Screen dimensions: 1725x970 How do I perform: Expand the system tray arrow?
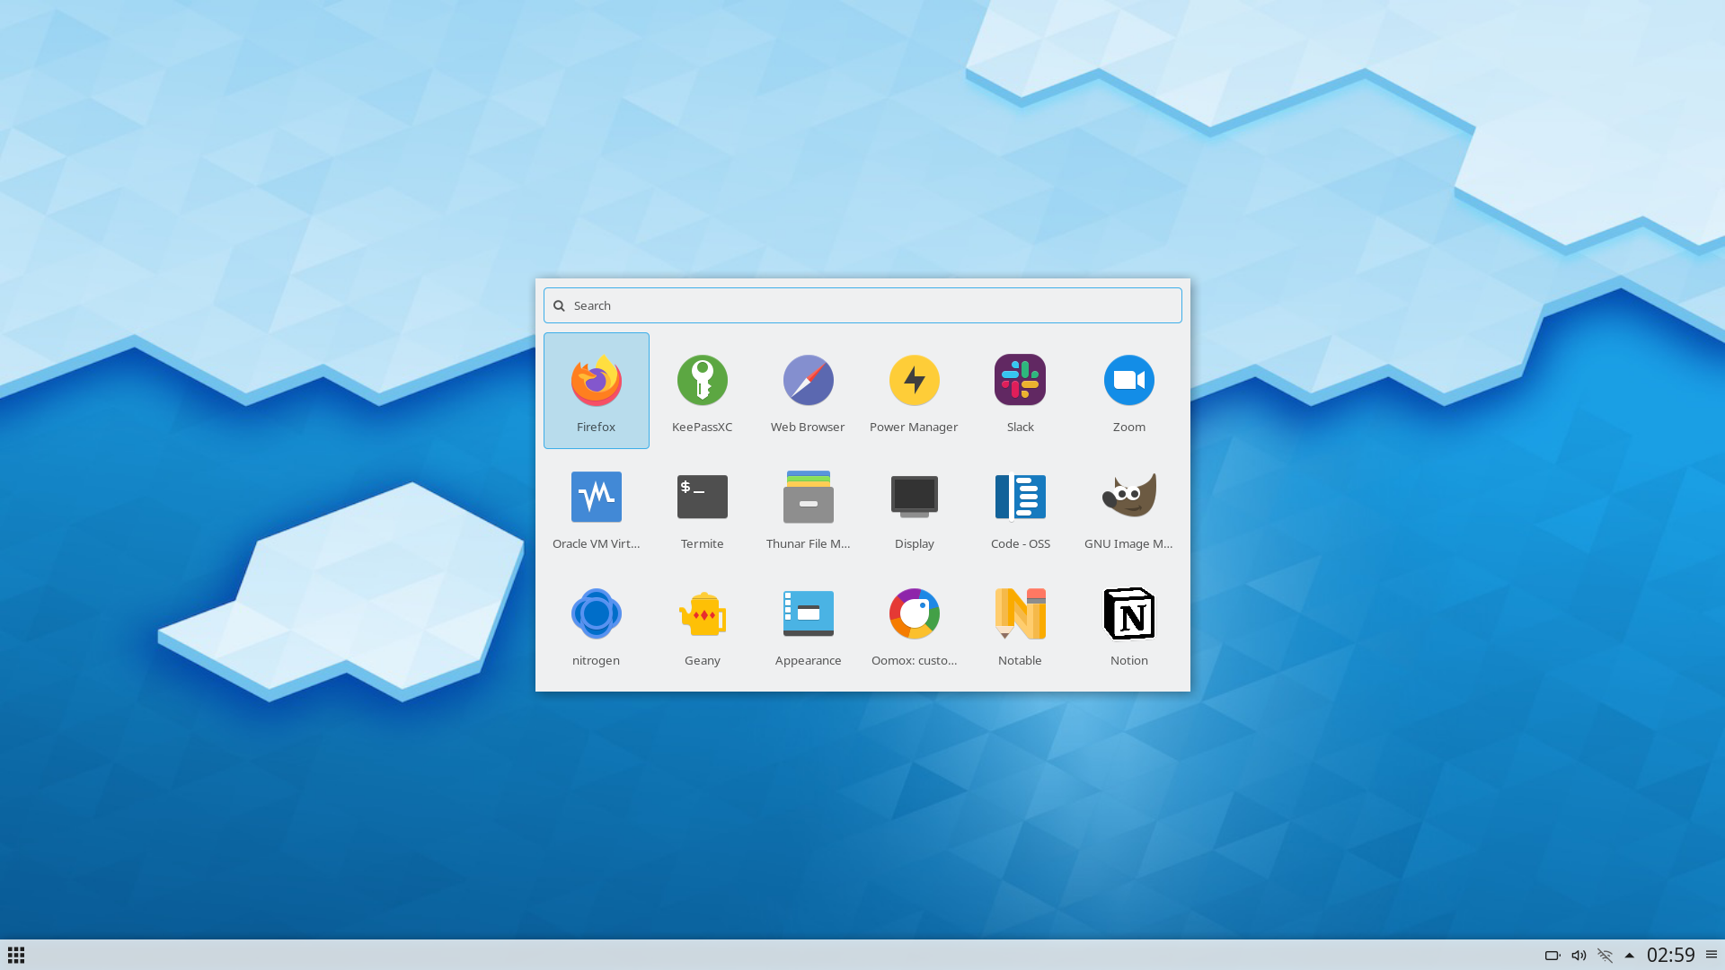click(1629, 956)
